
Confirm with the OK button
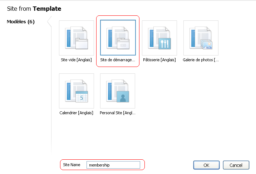[x=206, y=165]
